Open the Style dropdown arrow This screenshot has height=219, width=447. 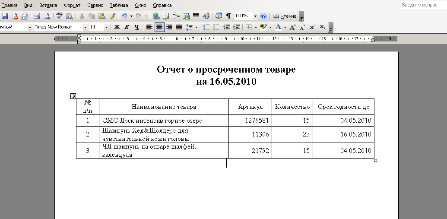tap(30, 27)
